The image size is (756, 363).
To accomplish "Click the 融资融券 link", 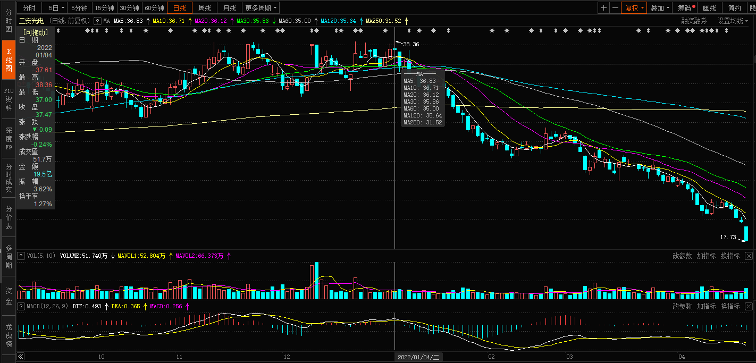I will tap(694, 21).
